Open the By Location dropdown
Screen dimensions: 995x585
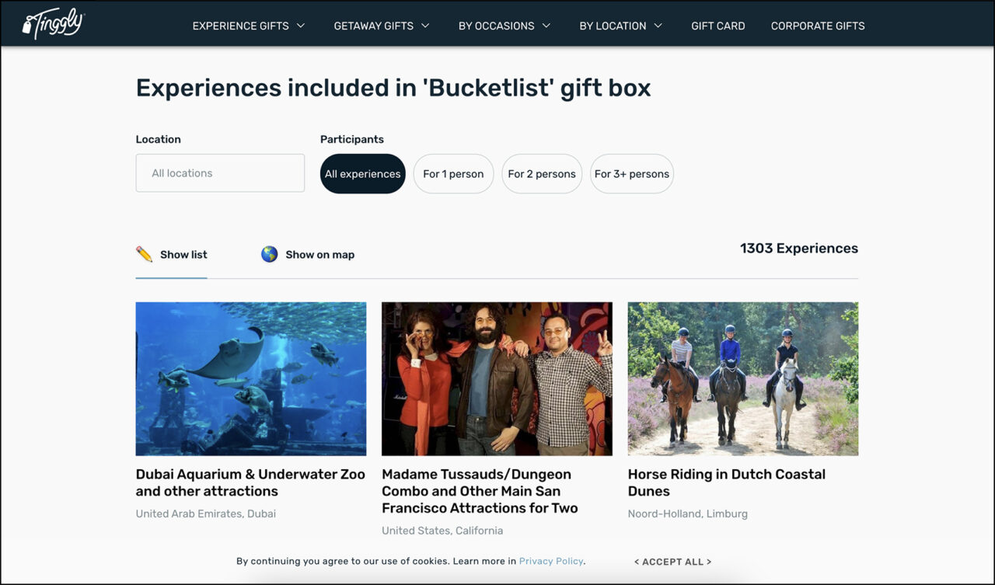(620, 25)
